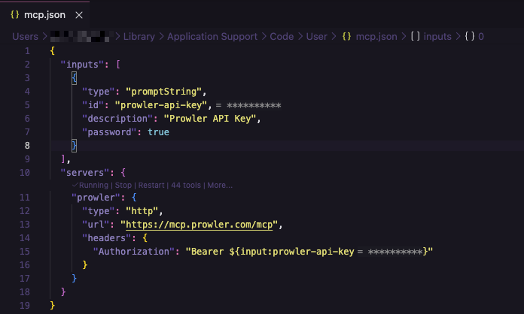Open the Library breadcrumb segment
The width and height of the screenshot is (524, 314).
(x=139, y=36)
